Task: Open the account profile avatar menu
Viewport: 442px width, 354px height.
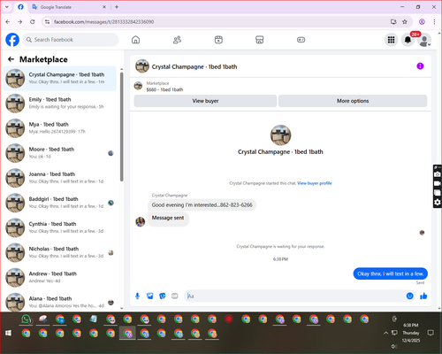Action: pyautogui.click(x=424, y=40)
